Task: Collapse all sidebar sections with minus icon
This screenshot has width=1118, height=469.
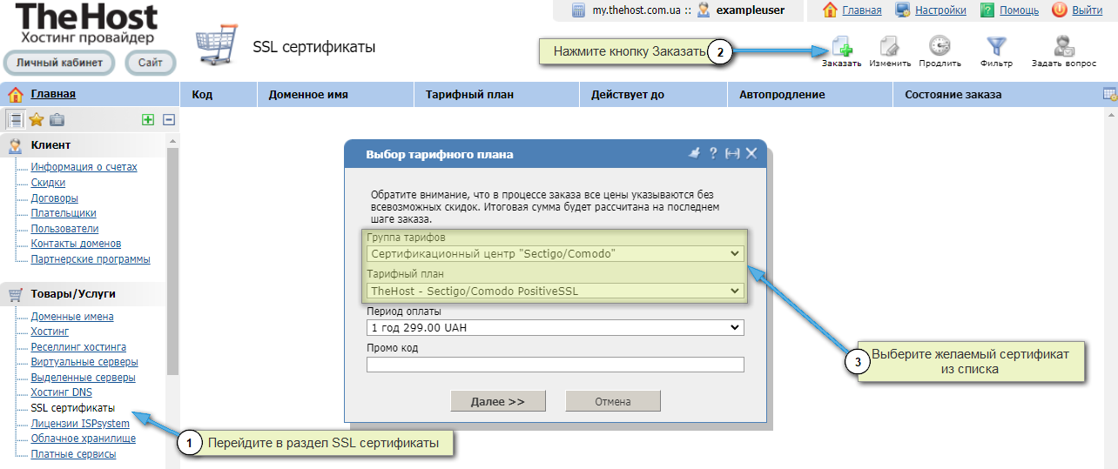Action: 169,120
